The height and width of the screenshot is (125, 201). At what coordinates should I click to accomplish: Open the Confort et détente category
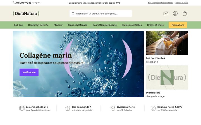[38, 25]
